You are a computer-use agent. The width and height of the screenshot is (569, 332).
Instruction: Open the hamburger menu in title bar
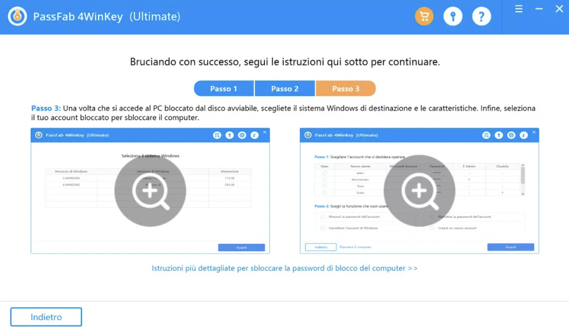519,9
